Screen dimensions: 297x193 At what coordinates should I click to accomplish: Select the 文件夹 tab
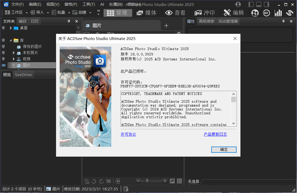click(9, 21)
